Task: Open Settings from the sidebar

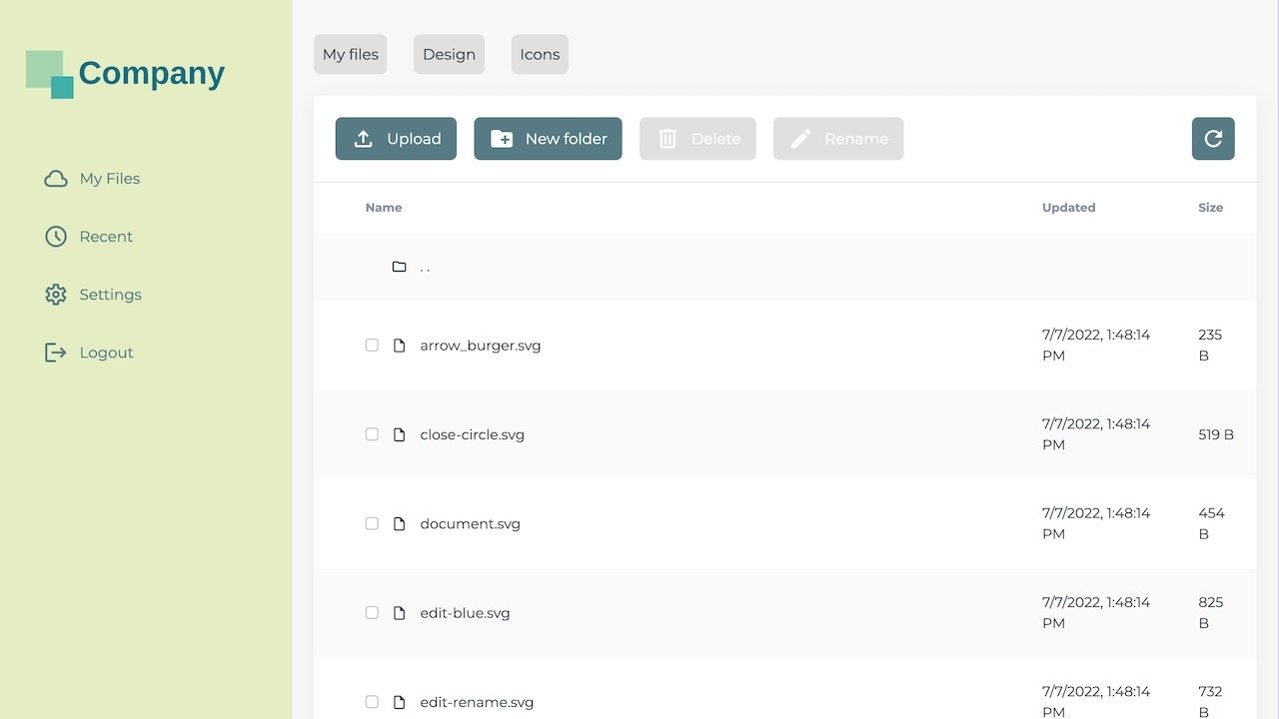Action: pyautogui.click(x=111, y=295)
